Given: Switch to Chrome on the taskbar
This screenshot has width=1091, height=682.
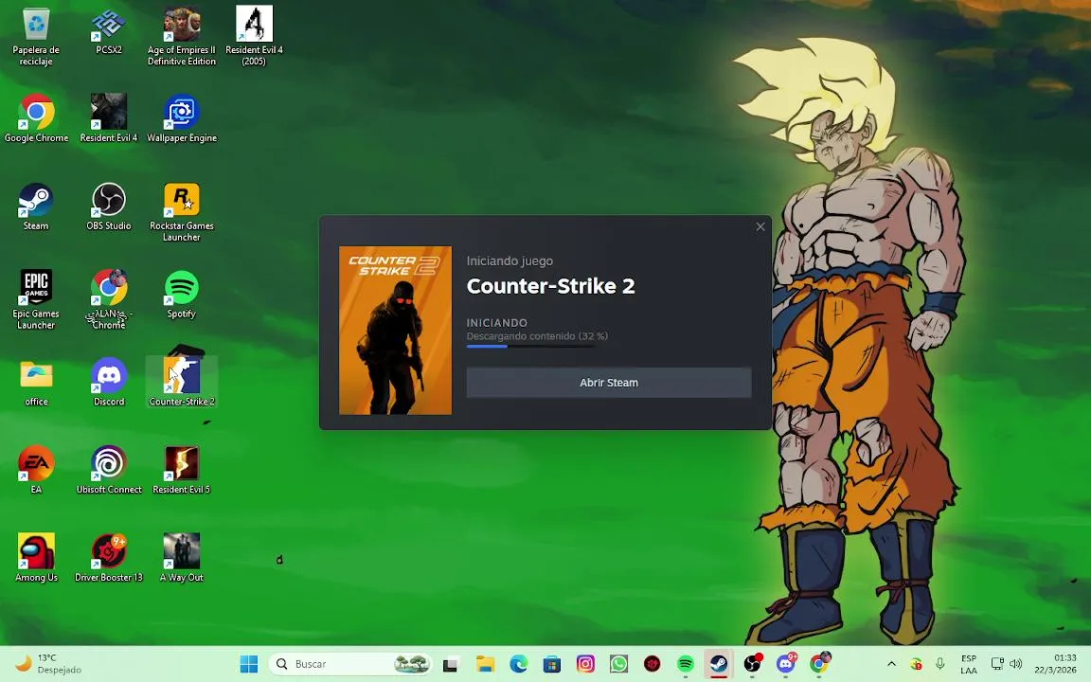Looking at the screenshot, I should [819, 664].
